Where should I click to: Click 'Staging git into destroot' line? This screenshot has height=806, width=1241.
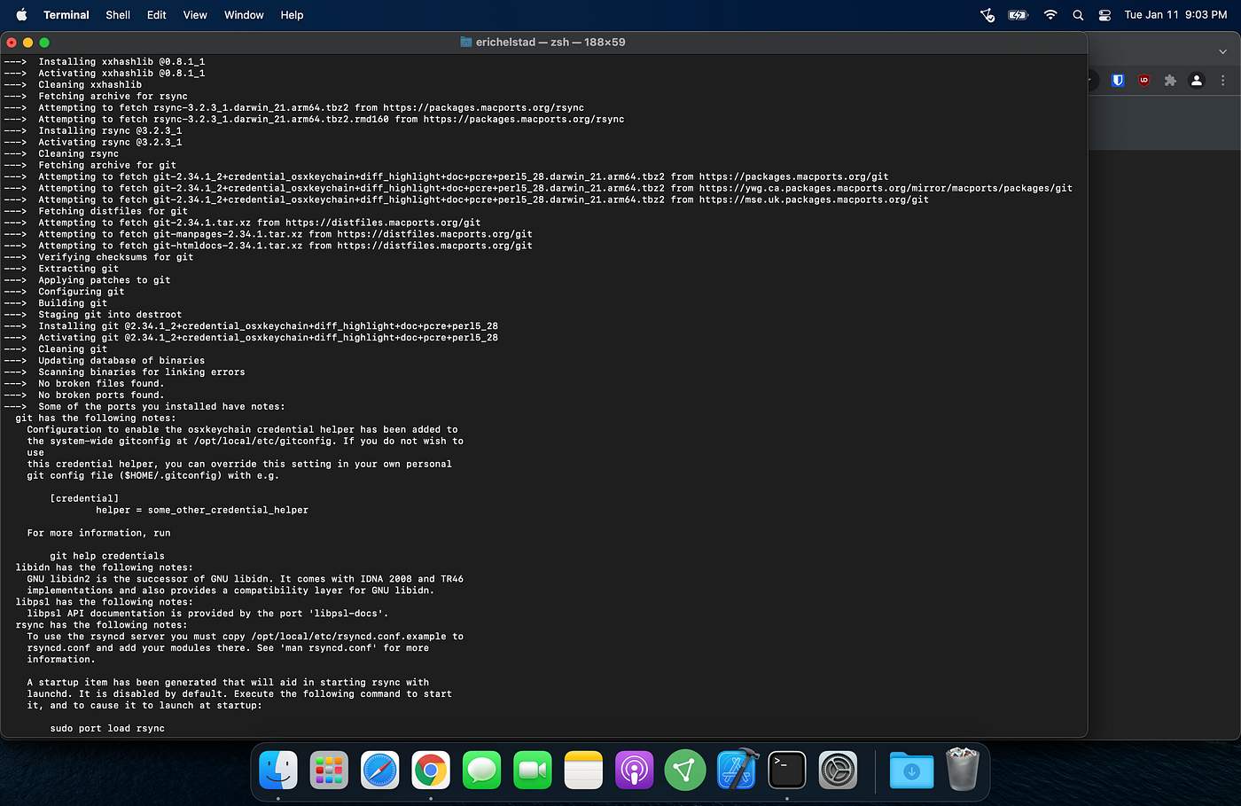point(110,314)
